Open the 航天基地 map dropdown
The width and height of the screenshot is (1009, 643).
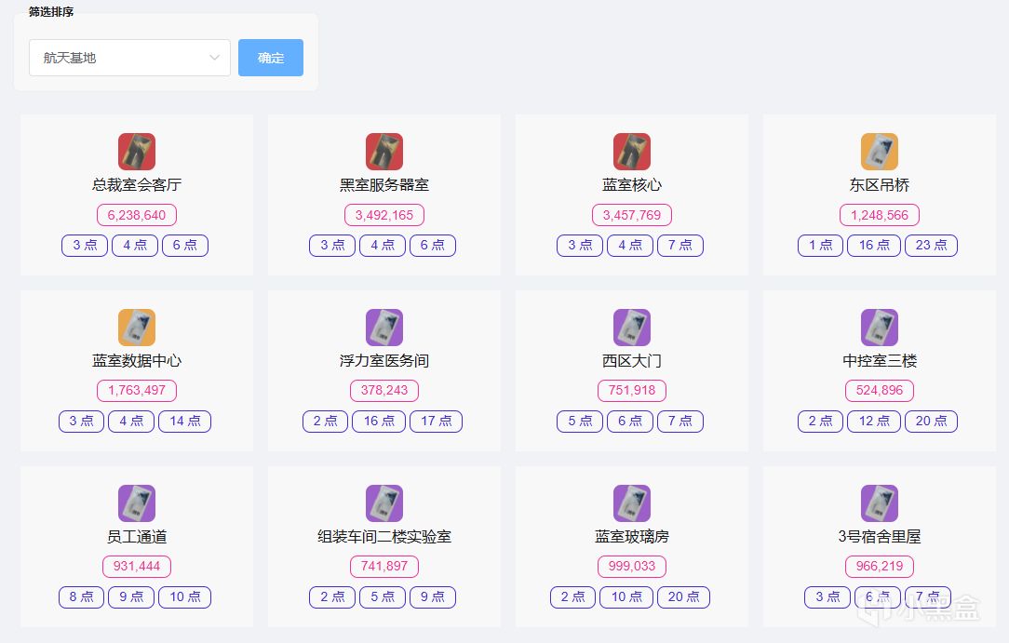(x=129, y=58)
